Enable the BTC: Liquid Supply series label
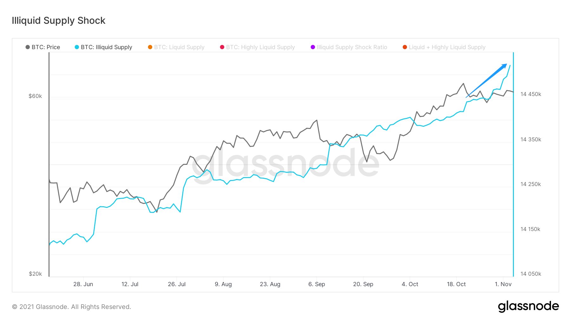The width and height of the screenshot is (571, 321). pos(179,47)
